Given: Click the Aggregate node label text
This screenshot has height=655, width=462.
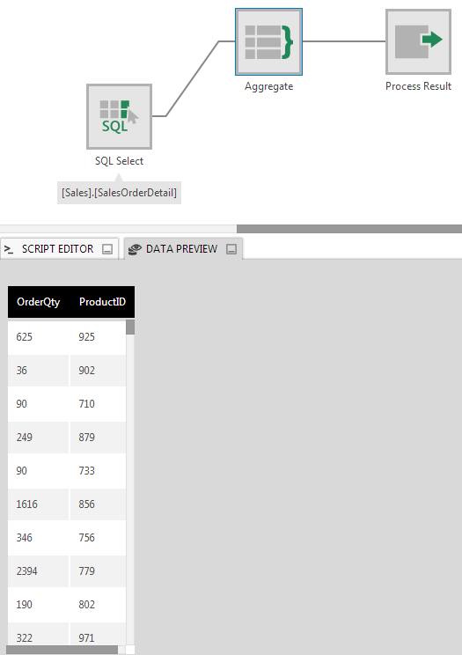Looking at the screenshot, I should [268, 86].
